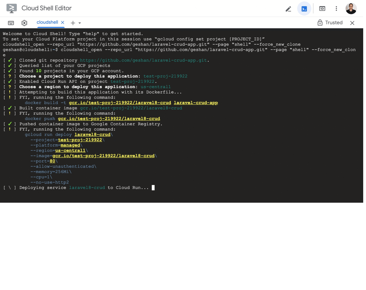Click the port 80 link
Image resolution: width=366 pixels, height=290 pixels.
[x=53, y=161]
